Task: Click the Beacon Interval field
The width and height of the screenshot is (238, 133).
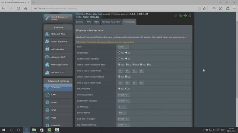Action: [122, 113]
